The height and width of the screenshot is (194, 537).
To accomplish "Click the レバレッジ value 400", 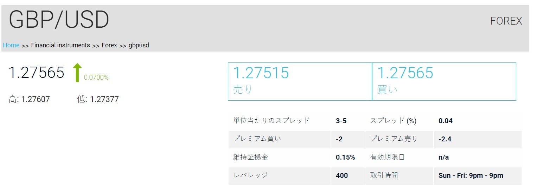I will click(x=342, y=175).
